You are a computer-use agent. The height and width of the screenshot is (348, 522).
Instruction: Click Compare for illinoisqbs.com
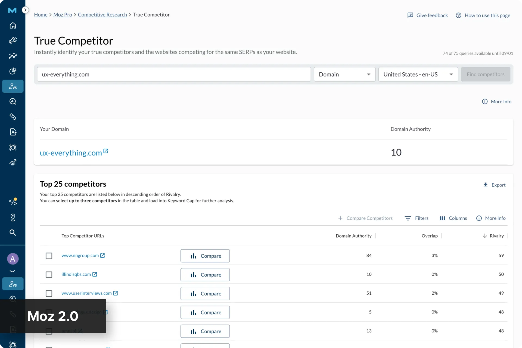tap(205, 275)
